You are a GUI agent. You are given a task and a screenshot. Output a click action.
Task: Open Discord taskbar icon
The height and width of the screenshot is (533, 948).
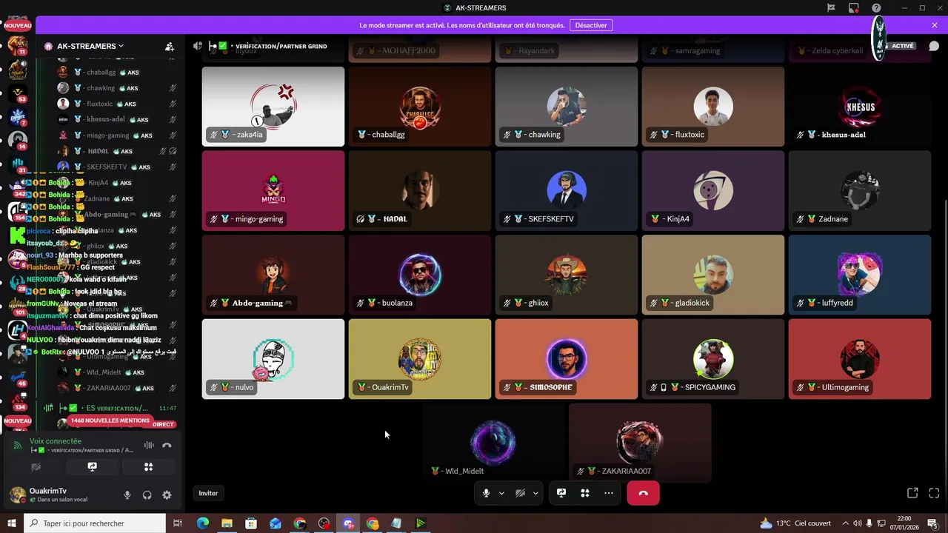(348, 523)
